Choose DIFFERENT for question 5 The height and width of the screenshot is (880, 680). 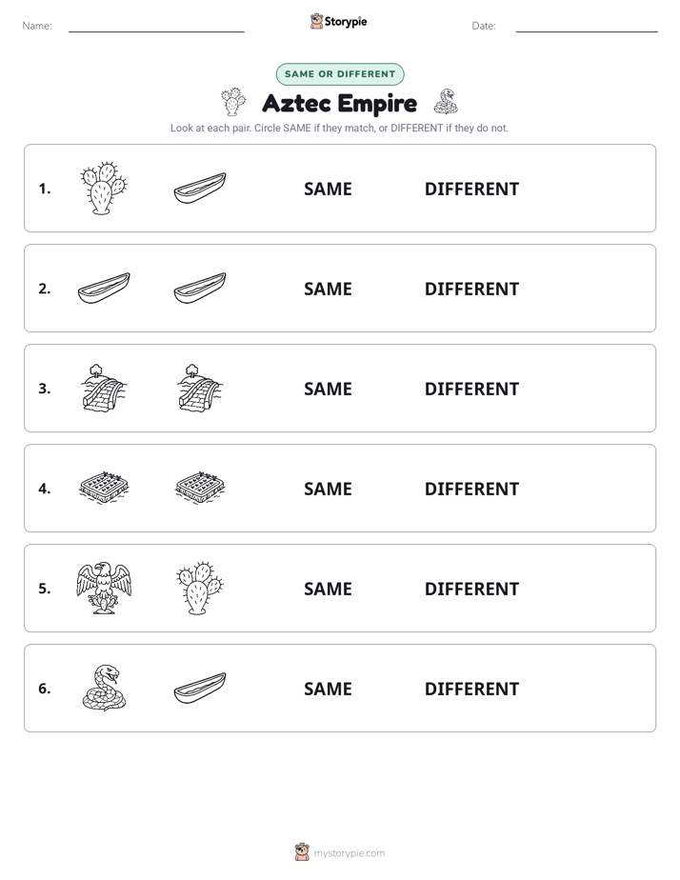coord(471,589)
